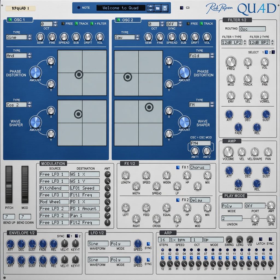
Task: Open the FILTER 1/2 section tab
Action: (237, 20)
